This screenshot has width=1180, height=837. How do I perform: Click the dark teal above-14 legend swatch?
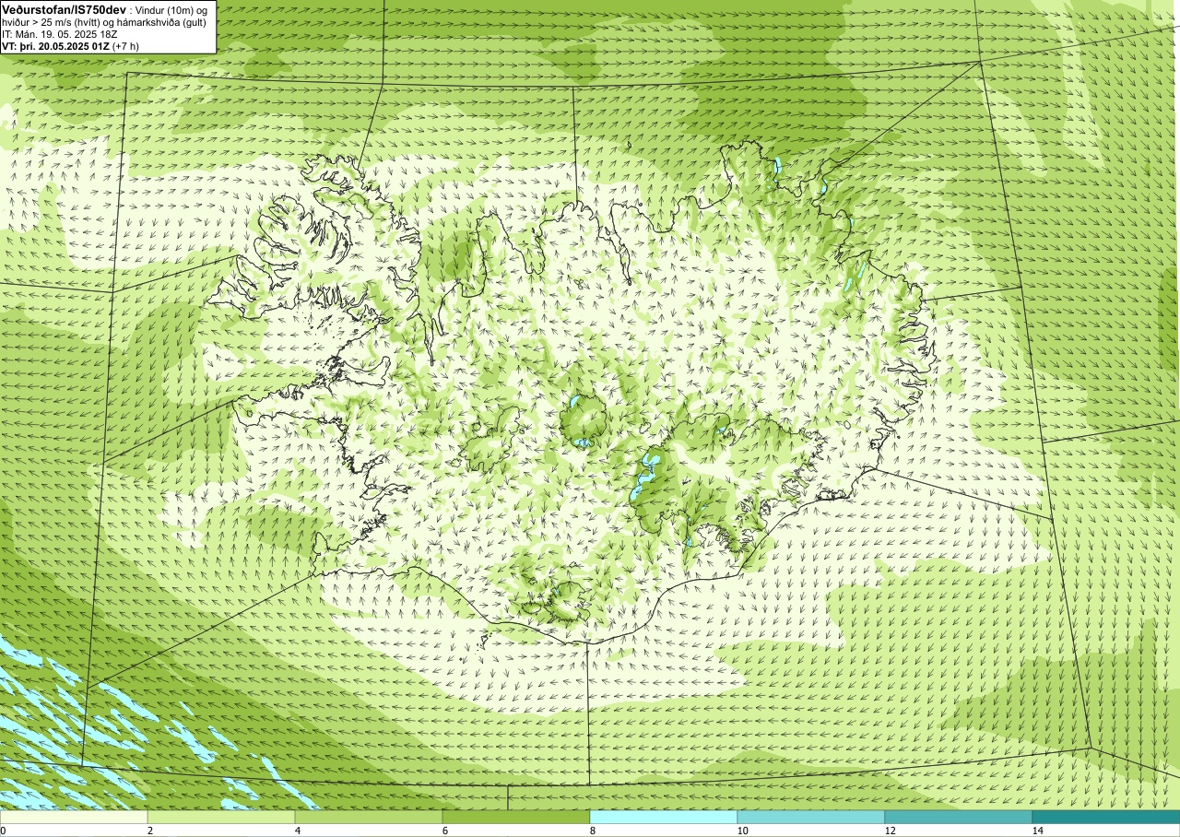[x=1106, y=817]
